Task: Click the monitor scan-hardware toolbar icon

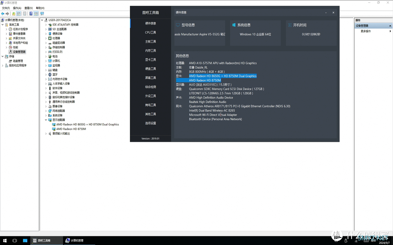Action: [x=42, y=13]
